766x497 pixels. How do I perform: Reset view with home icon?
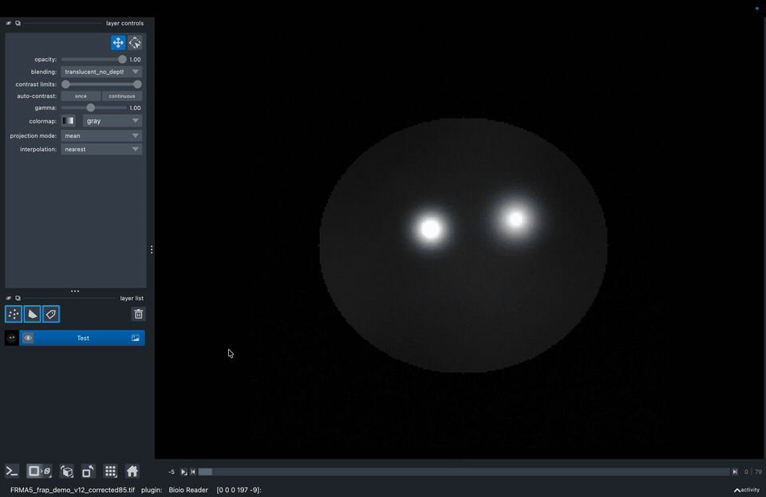point(132,472)
